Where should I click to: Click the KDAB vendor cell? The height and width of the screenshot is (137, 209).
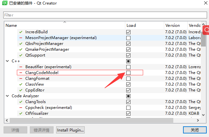click(194, 113)
